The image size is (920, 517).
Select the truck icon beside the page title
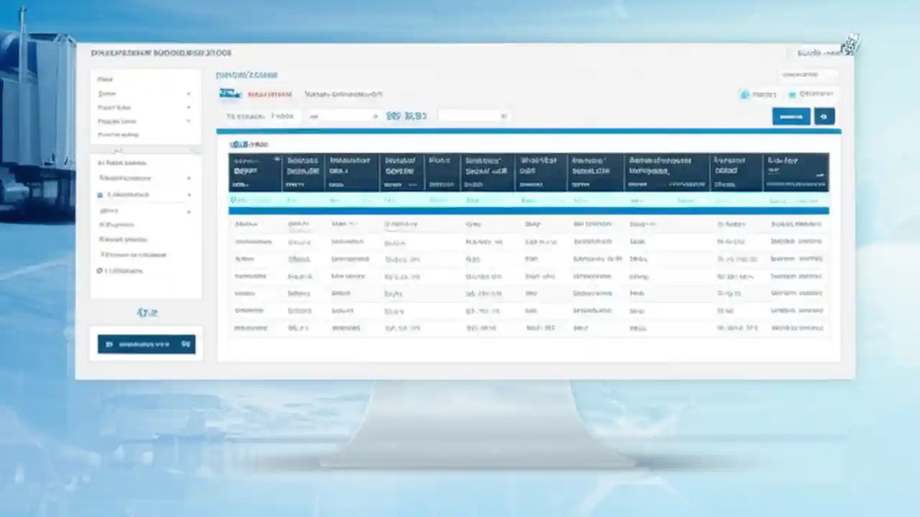(x=230, y=93)
